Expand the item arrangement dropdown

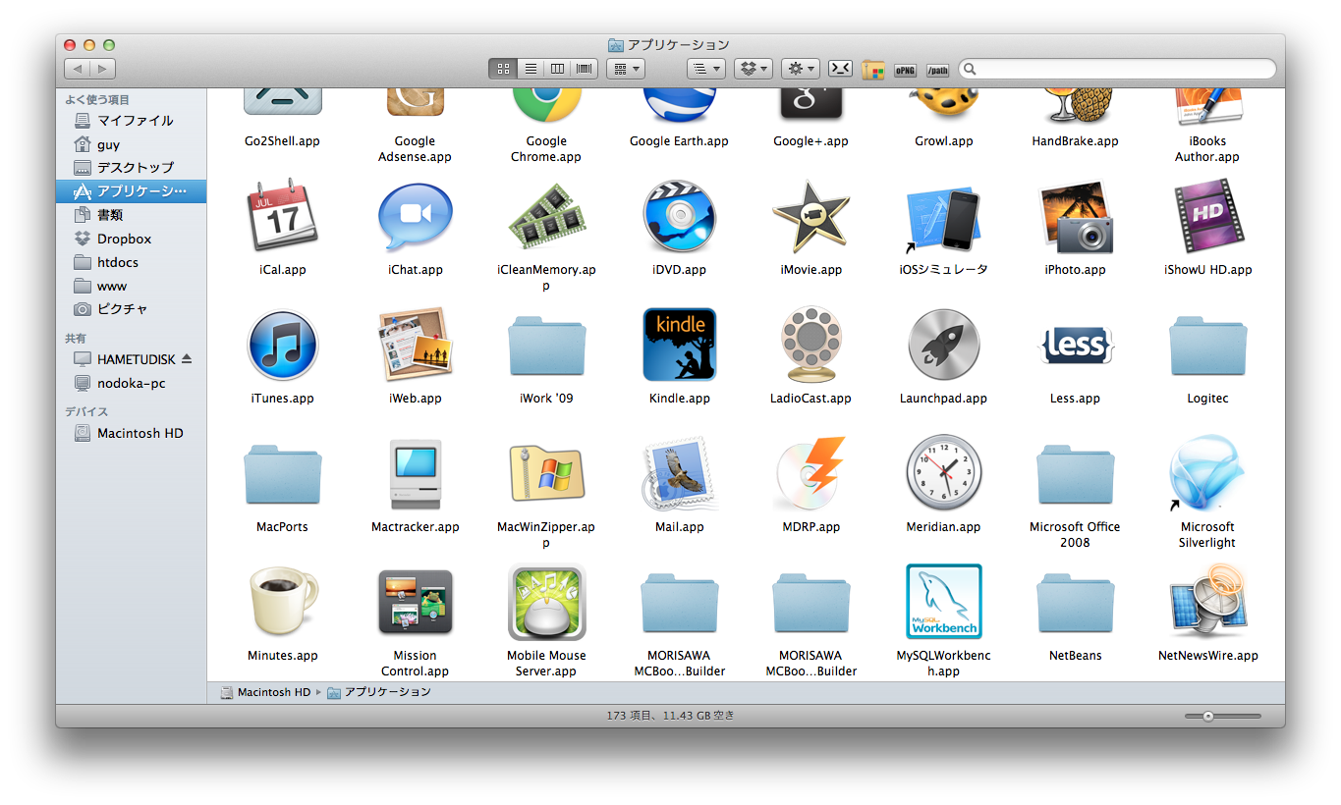[625, 69]
